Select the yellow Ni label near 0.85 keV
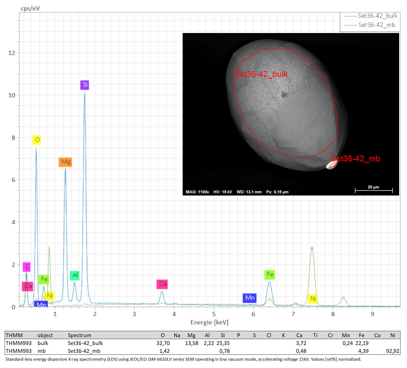Viewport: 407px width, 368px height. coord(50,296)
